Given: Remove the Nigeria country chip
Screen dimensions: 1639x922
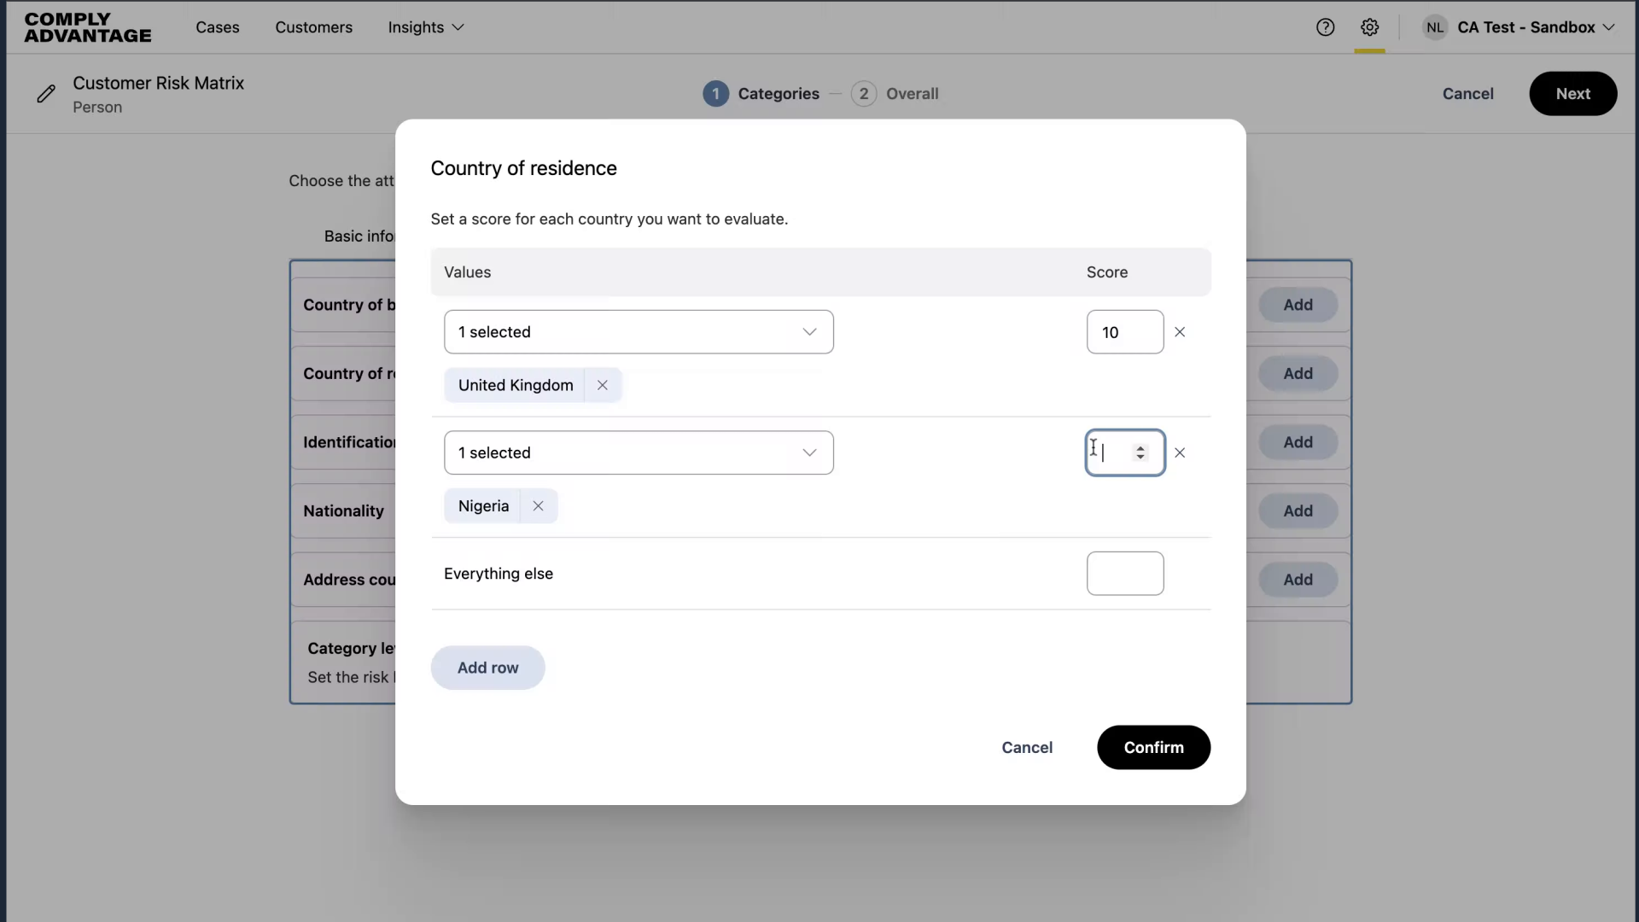Looking at the screenshot, I should 537,505.
